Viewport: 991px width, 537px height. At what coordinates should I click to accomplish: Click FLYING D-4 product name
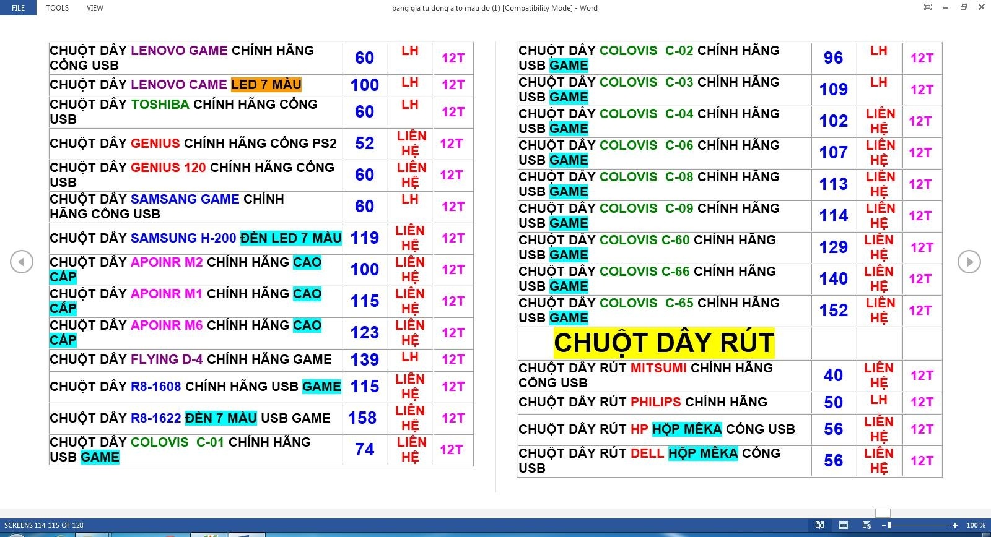tap(167, 359)
